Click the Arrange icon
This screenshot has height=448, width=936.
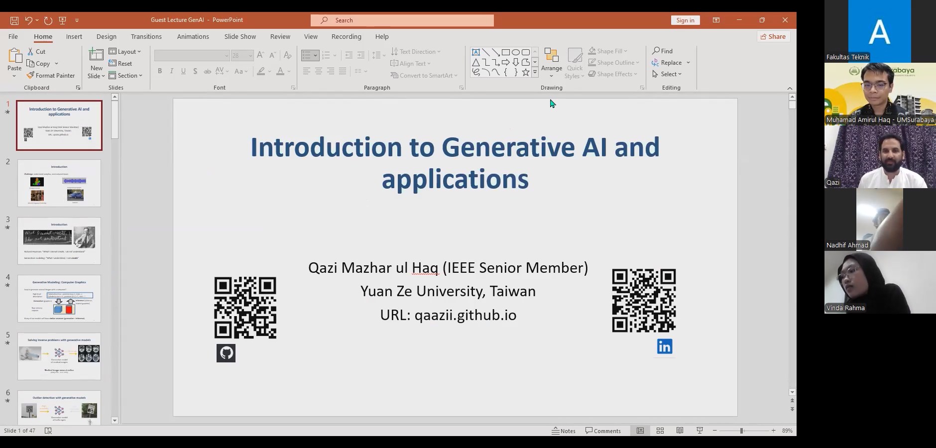[x=551, y=56]
